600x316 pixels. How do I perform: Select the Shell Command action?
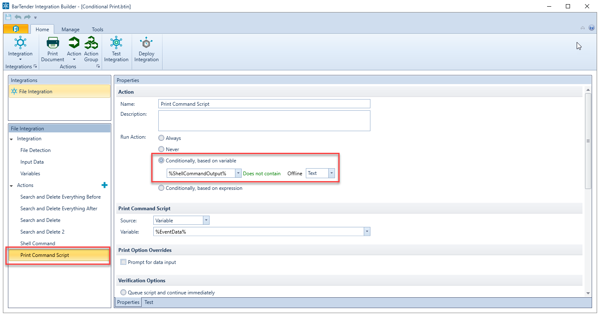coord(38,244)
